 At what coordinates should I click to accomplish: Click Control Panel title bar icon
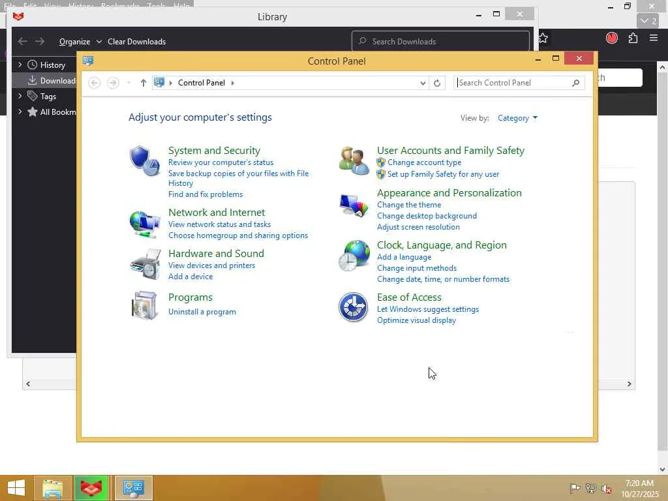[88, 61]
